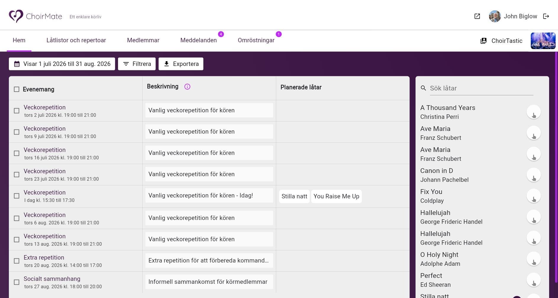Screen dimensions: 558x298
Task: Click the music library icon beside ChoirTastic
Action: [483, 41]
